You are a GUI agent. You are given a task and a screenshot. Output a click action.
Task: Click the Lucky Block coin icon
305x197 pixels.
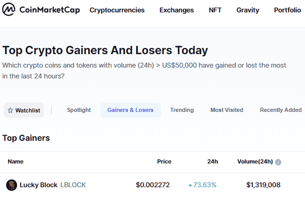(12, 185)
